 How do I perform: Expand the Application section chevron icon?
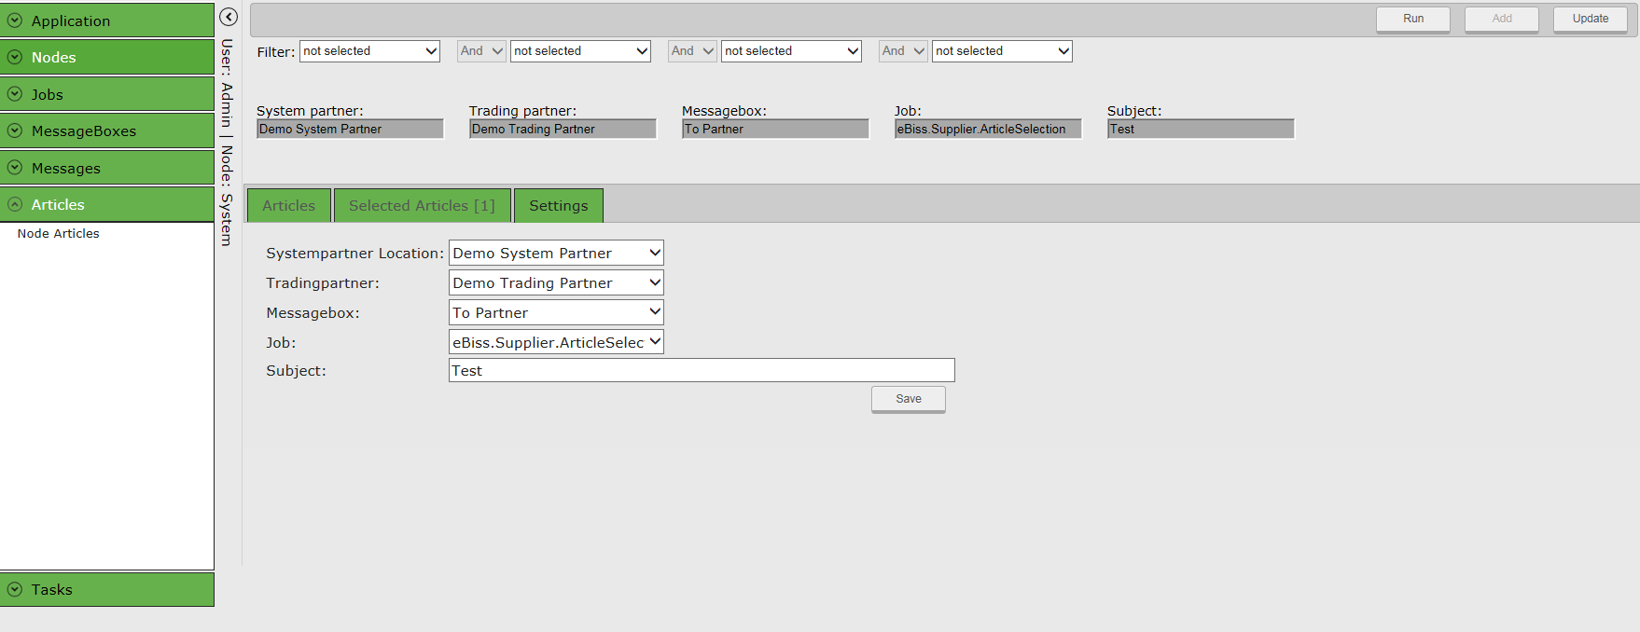pyautogui.click(x=15, y=21)
